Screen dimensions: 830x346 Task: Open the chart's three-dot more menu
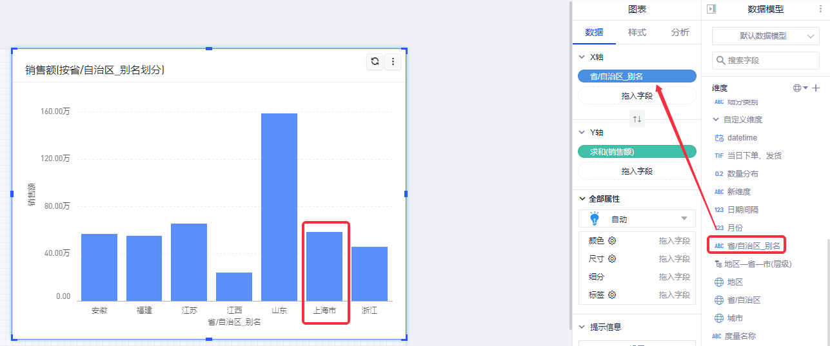click(x=393, y=62)
